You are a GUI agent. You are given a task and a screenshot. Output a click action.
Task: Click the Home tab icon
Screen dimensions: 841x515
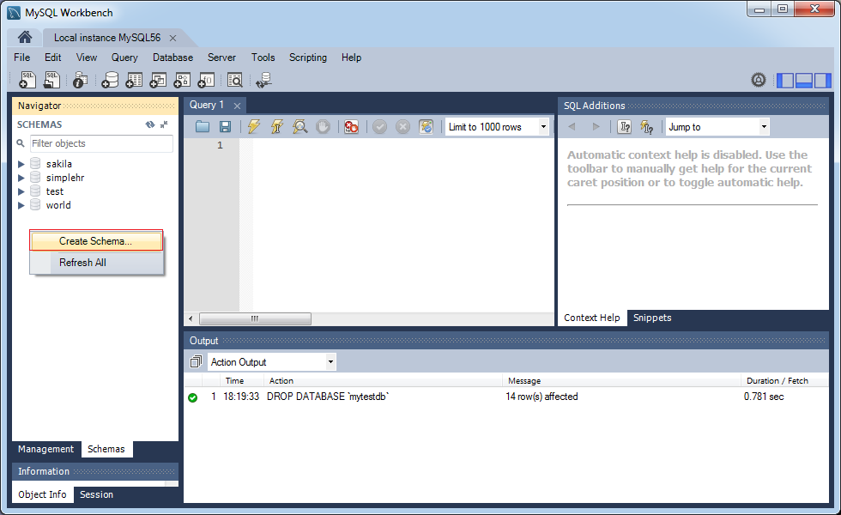[x=25, y=37]
